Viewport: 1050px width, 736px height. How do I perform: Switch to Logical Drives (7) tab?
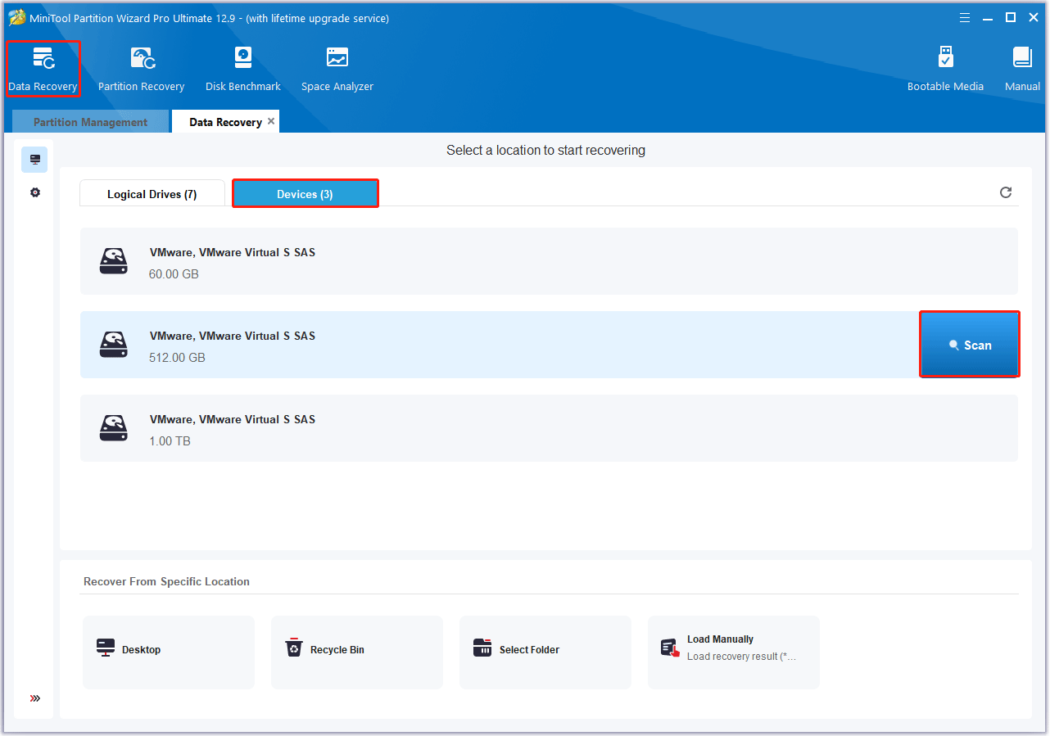(x=152, y=194)
